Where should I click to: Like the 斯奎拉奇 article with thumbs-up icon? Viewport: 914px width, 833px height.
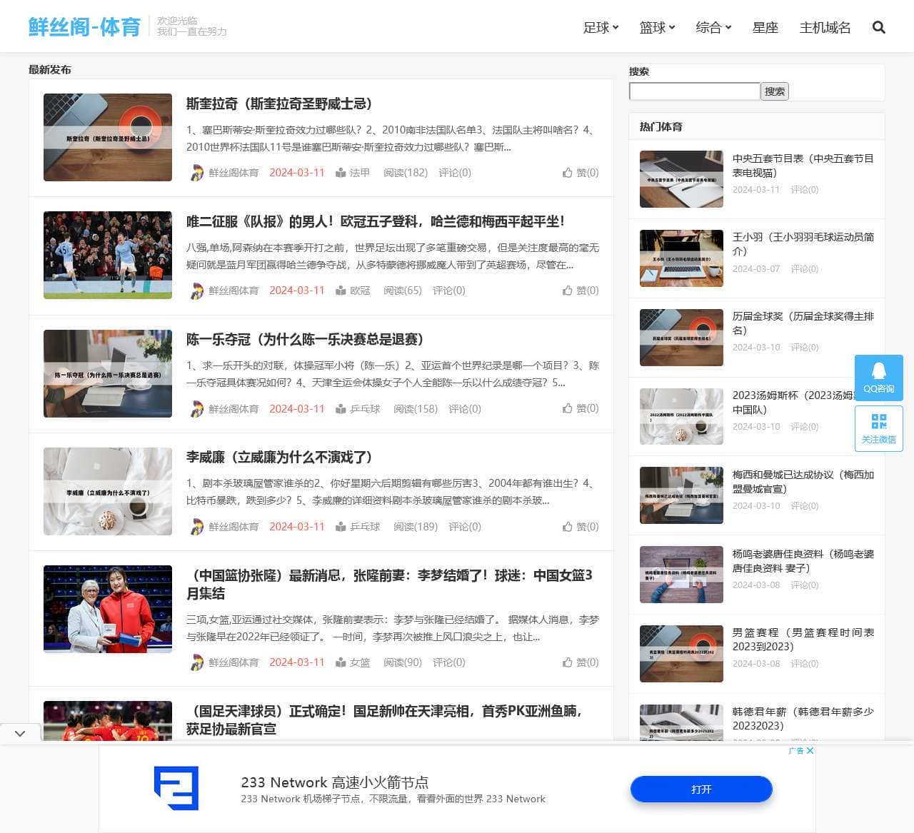568,173
